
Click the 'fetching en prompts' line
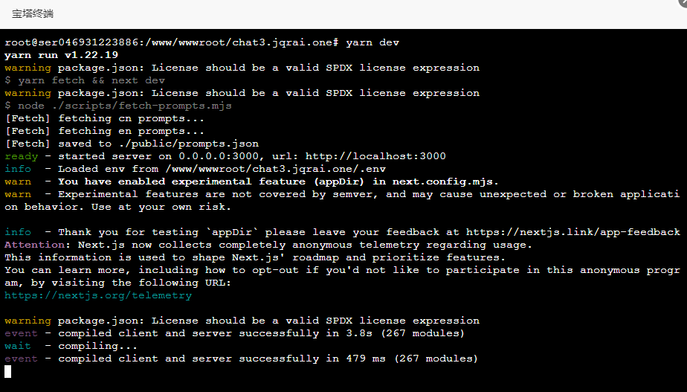tap(104, 131)
